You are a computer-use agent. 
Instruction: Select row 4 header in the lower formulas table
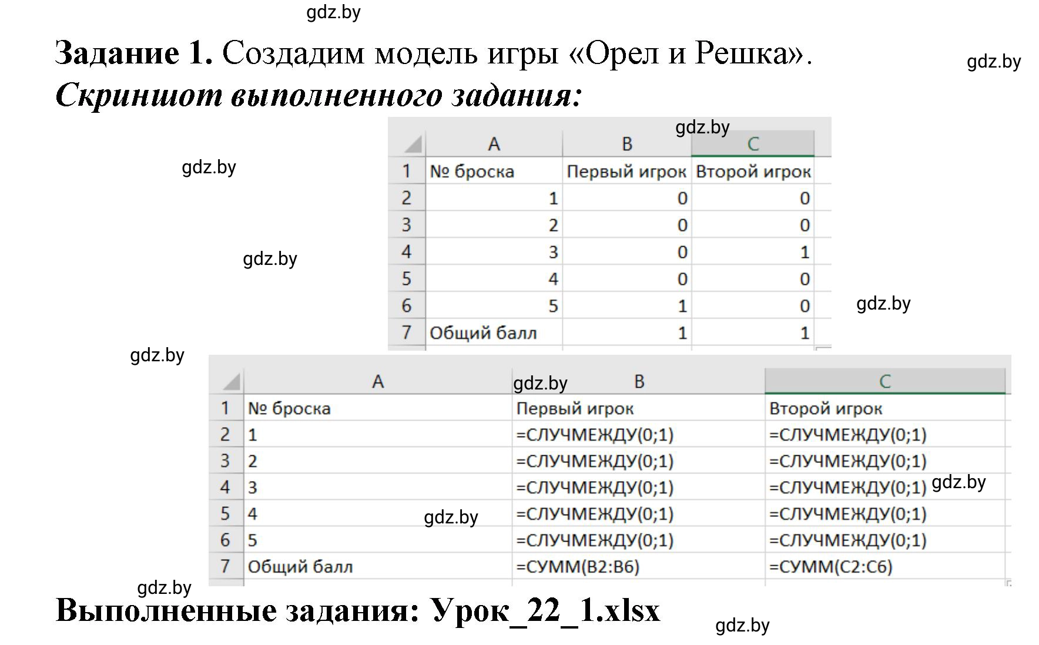(x=226, y=487)
